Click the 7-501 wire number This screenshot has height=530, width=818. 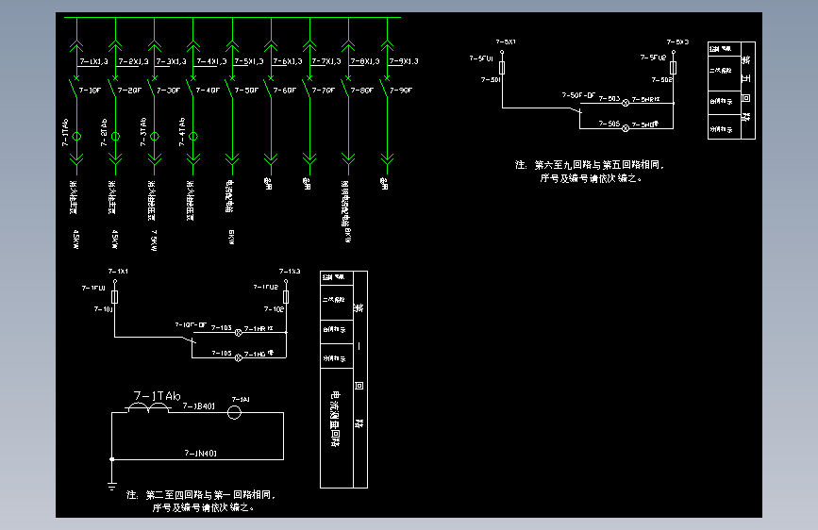click(x=491, y=80)
